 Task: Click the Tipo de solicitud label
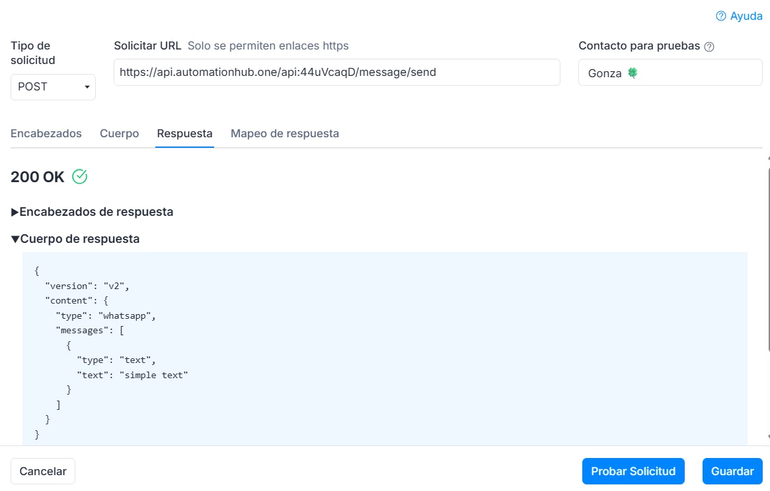click(33, 53)
